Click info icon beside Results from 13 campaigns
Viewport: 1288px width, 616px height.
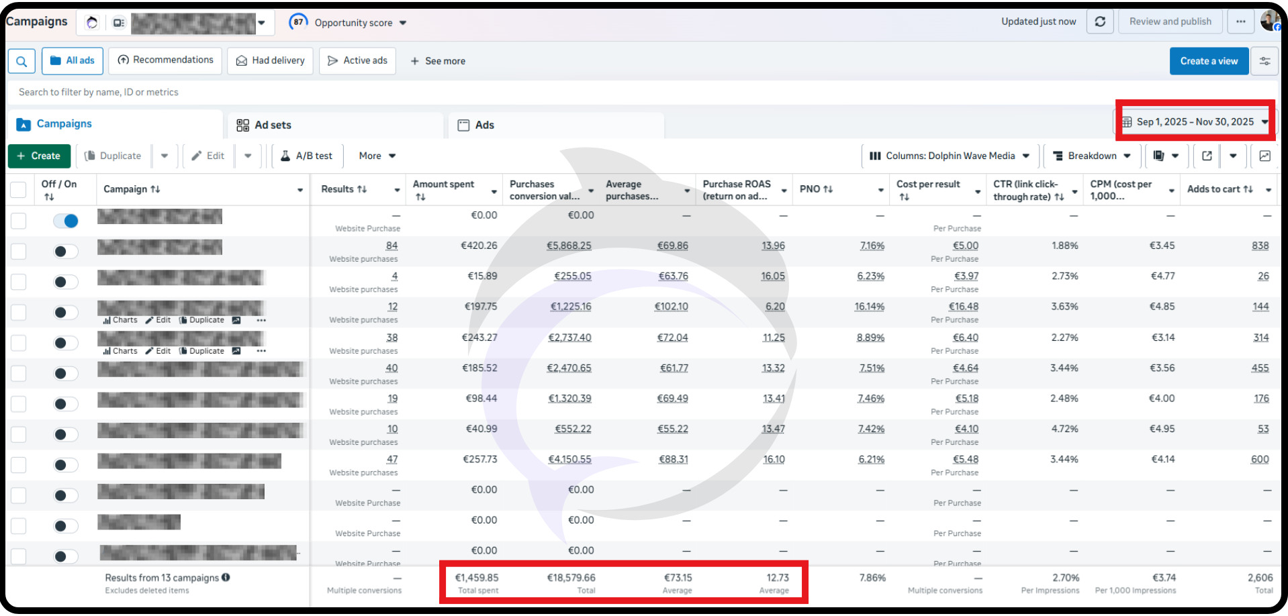[x=226, y=577]
